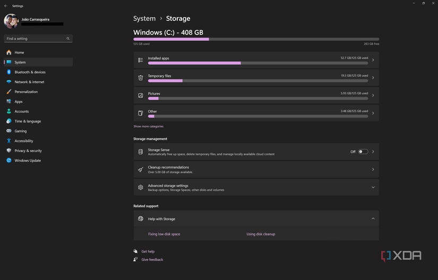This screenshot has height=280, width=438.
Task: Click the Temporary files trash icon
Action: pyautogui.click(x=141, y=78)
